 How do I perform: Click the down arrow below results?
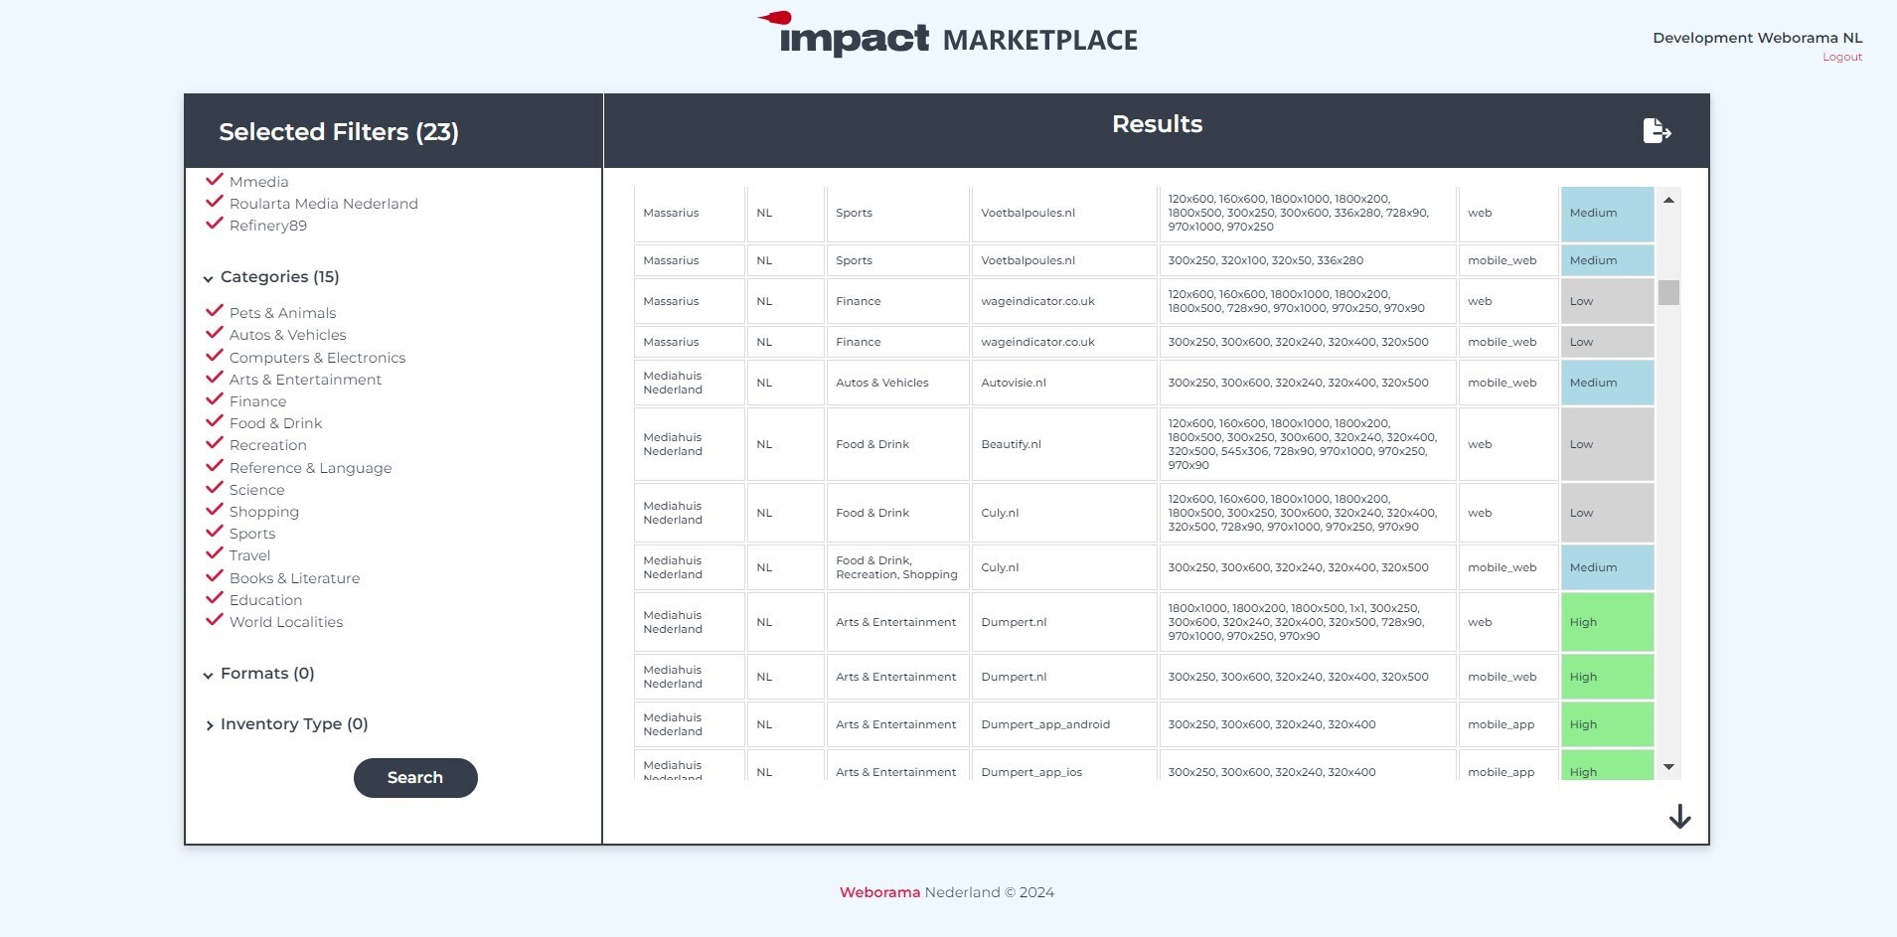pyautogui.click(x=1679, y=817)
